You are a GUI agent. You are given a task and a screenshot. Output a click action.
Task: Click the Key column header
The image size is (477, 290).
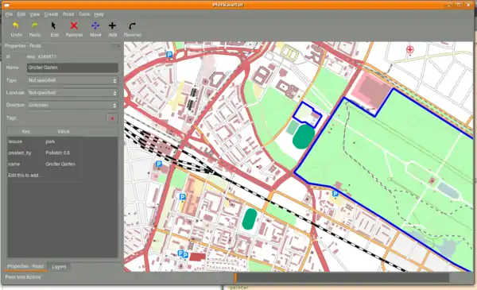[x=26, y=132]
